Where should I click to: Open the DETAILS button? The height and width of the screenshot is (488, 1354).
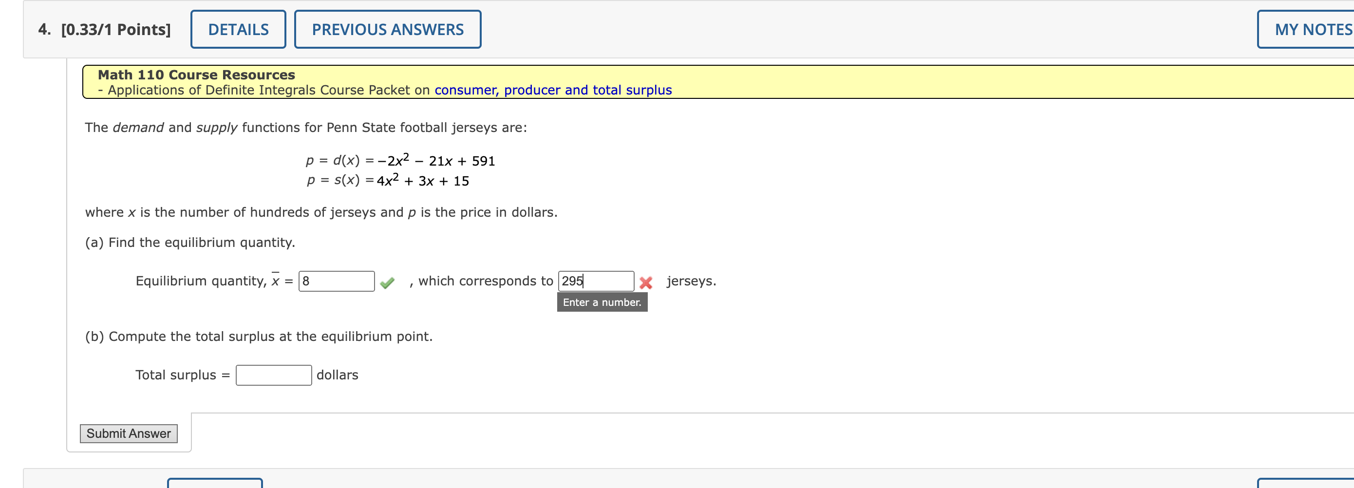(238, 29)
